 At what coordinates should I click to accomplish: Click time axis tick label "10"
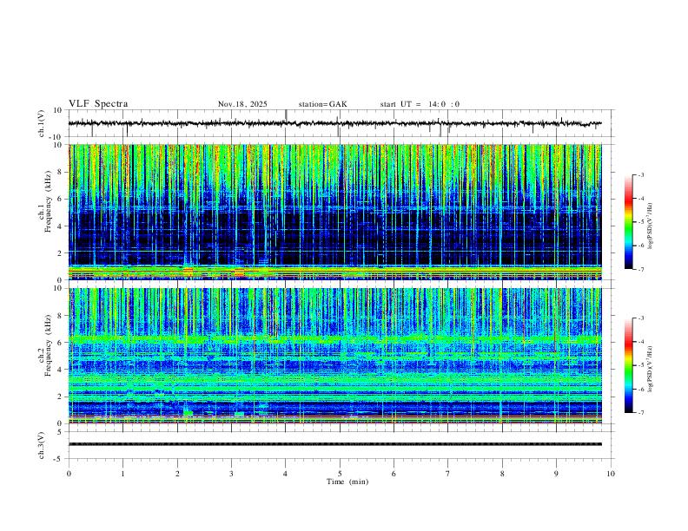pos(611,474)
